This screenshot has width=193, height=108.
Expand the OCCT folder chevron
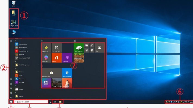[x=38, y=72]
